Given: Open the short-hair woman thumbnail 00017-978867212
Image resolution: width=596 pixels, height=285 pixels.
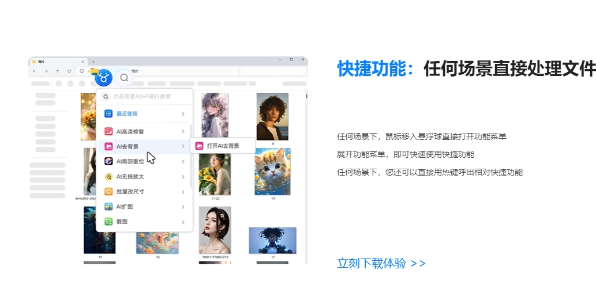Looking at the screenshot, I should click(215, 230).
